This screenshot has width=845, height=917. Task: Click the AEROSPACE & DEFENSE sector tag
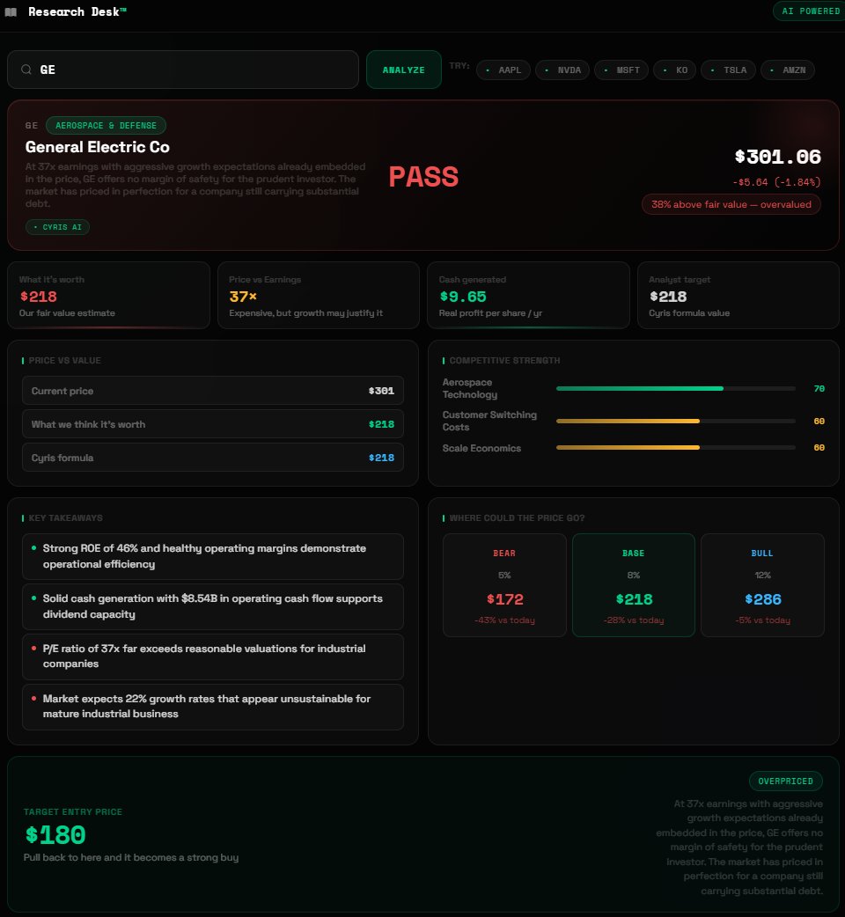[106, 126]
